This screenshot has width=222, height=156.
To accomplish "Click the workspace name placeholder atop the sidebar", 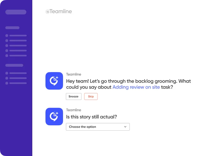I will pos(16,12).
